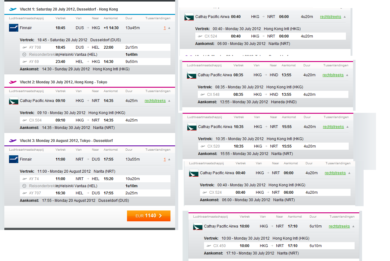Click the rechtstreeks link on the 09:10 flight
Screen dimensions: 390x261
155,101
